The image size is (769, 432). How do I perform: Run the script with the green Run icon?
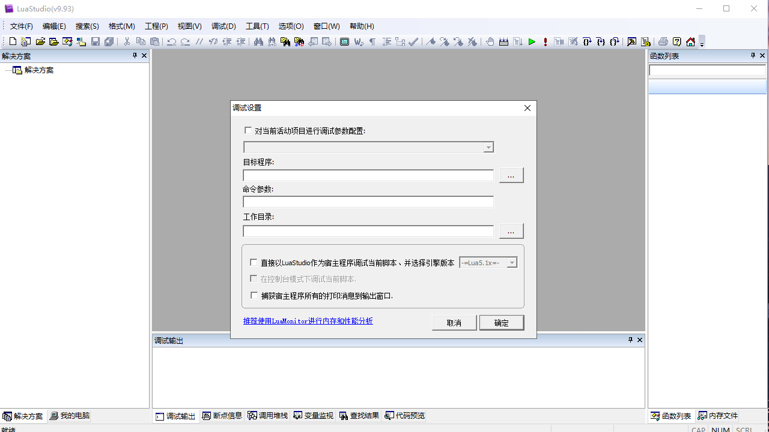(x=532, y=41)
